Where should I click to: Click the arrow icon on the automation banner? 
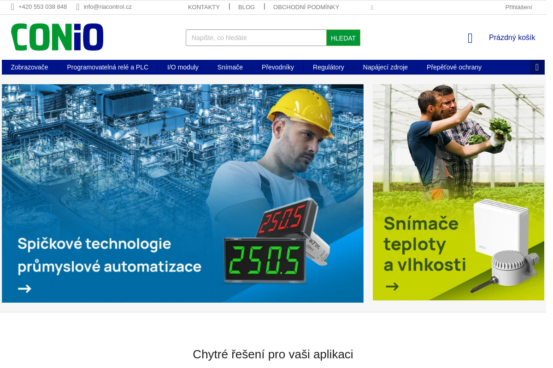[24, 288]
